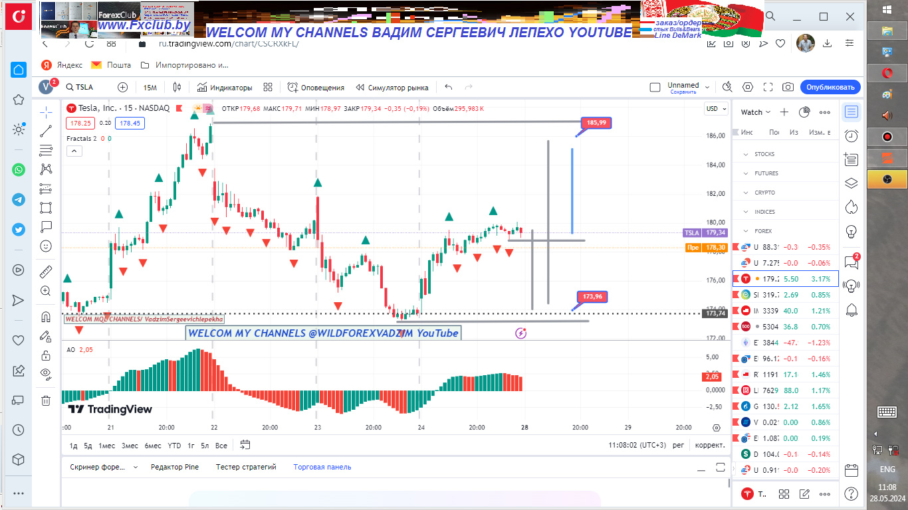Select the ruler measure tool
Image resolution: width=908 pixels, height=510 pixels.
tap(46, 272)
